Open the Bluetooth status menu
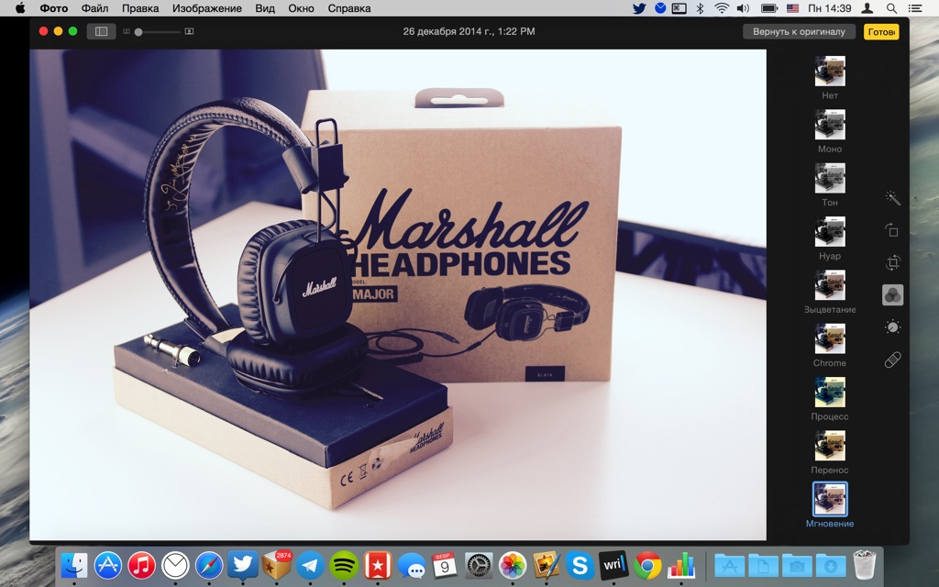Screen dimensions: 939x587 click(700, 8)
